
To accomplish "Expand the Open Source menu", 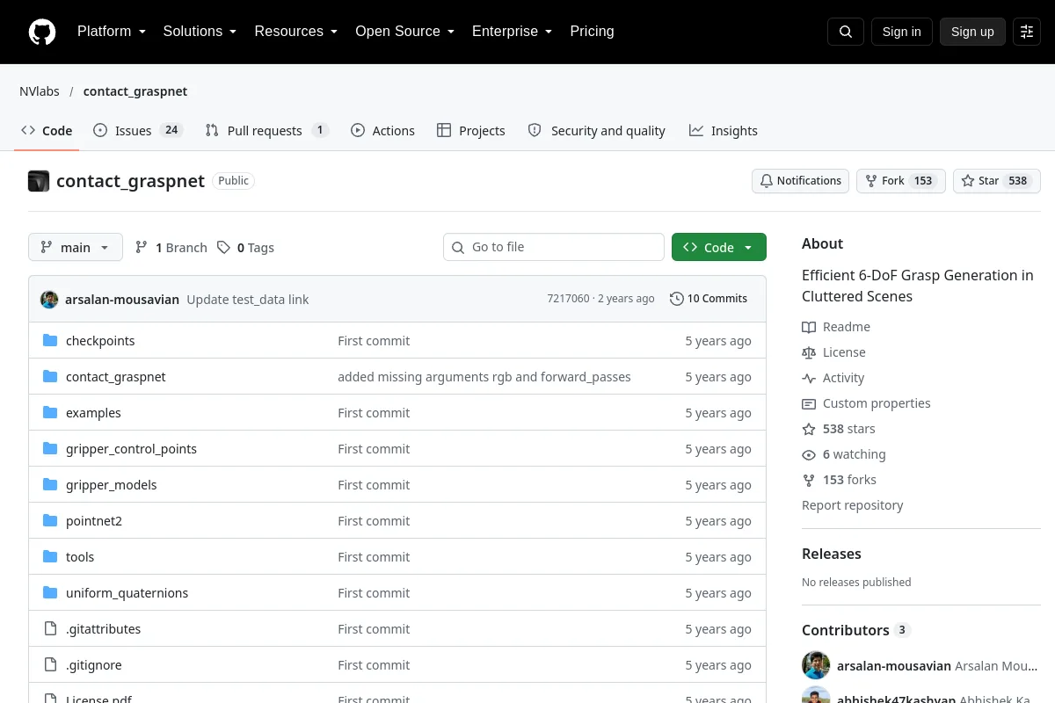I will pyautogui.click(x=405, y=32).
